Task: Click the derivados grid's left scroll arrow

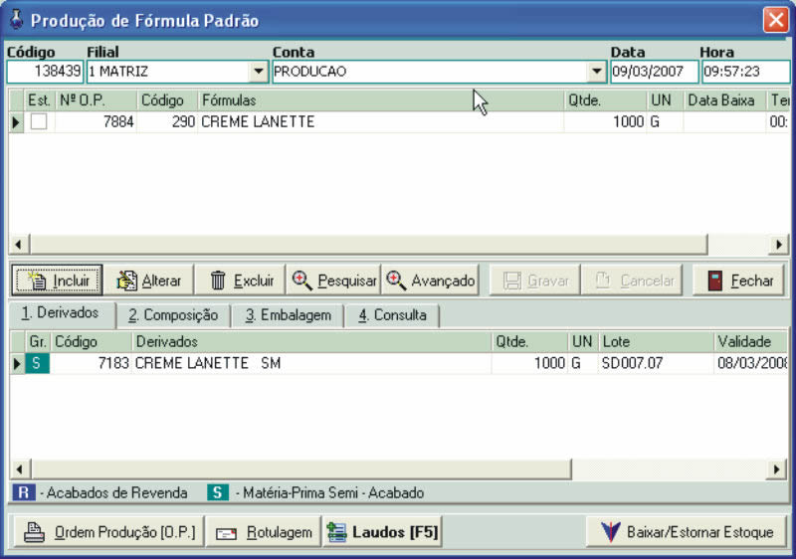Action: click(19, 469)
